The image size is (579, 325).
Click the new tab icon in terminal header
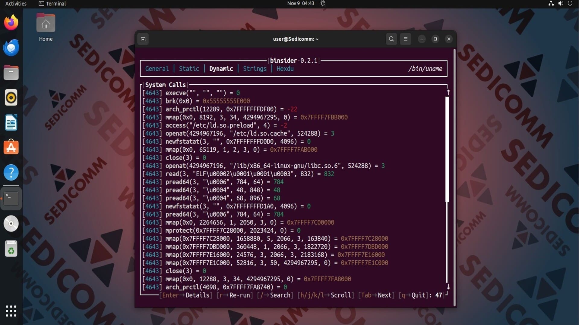coord(143,39)
